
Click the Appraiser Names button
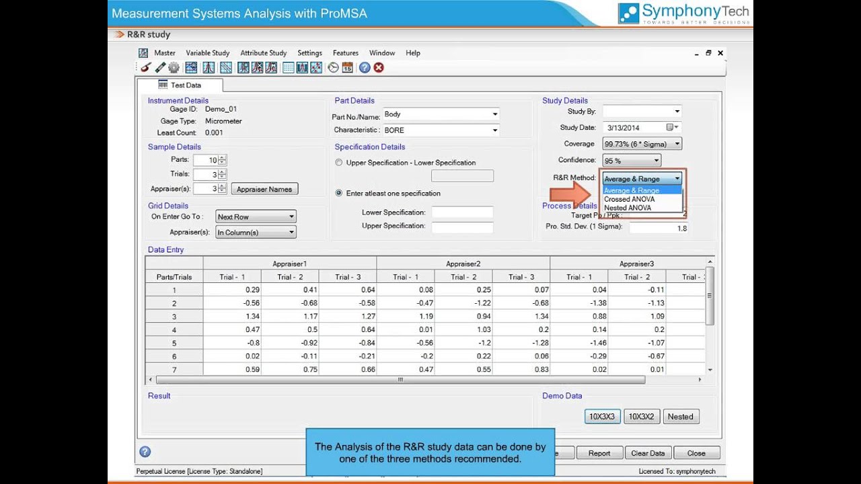coord(264,189)
